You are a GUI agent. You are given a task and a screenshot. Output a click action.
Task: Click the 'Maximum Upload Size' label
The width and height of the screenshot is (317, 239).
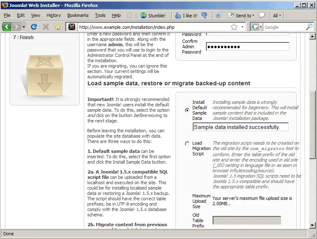point(201,201)
